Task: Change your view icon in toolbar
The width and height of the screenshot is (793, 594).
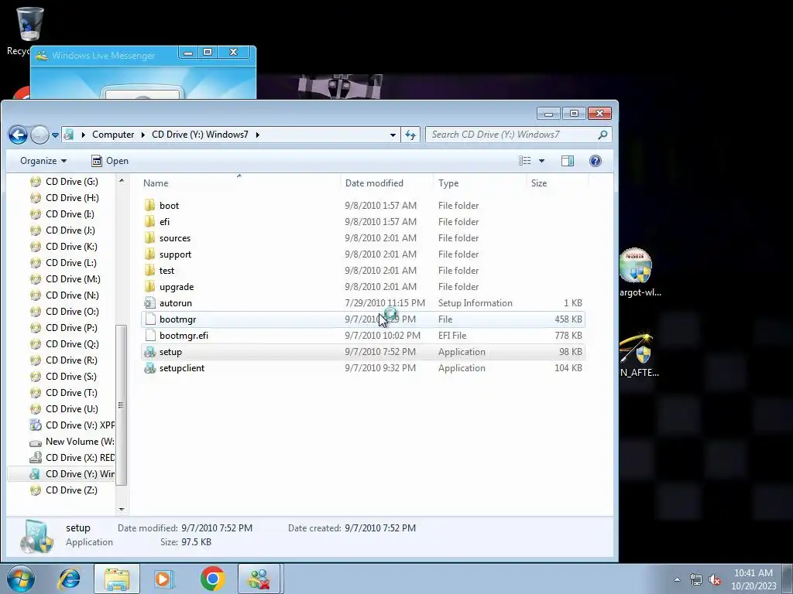Action: [x=525, y=161]
